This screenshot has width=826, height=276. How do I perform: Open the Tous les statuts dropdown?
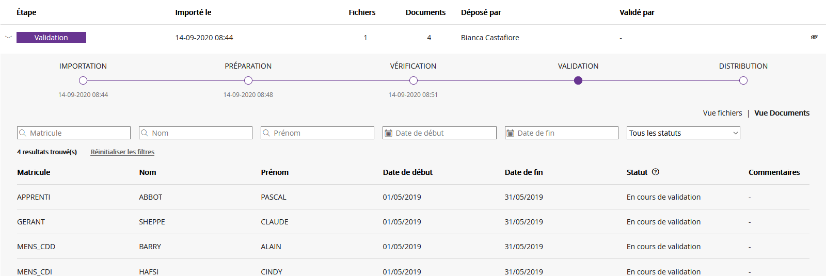click(684, 133)
